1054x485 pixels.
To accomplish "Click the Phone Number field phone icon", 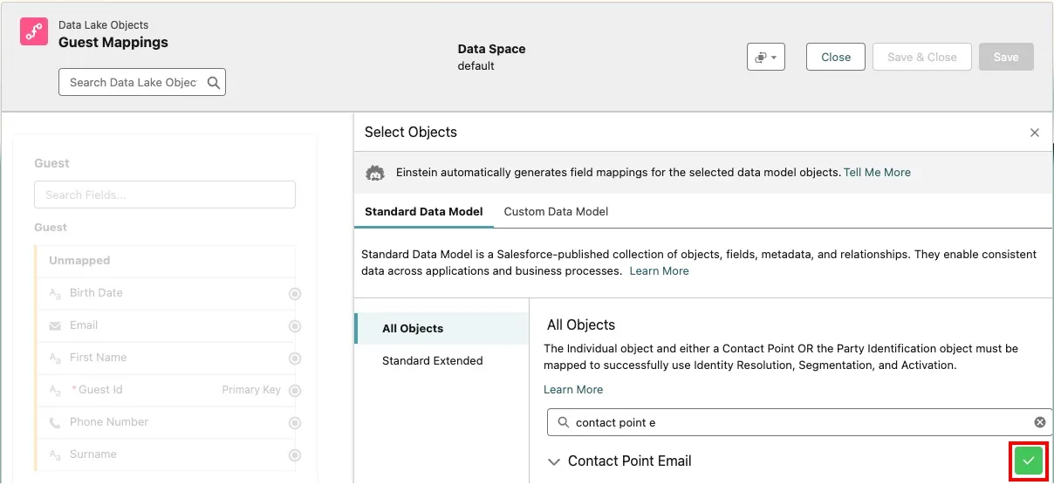I will 55,422.
